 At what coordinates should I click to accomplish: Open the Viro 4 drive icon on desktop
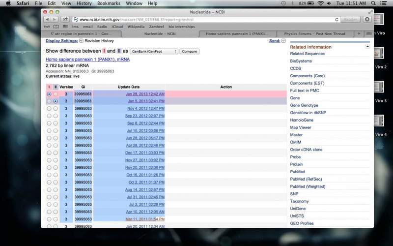pyautogui.click(x=379, y=121)
